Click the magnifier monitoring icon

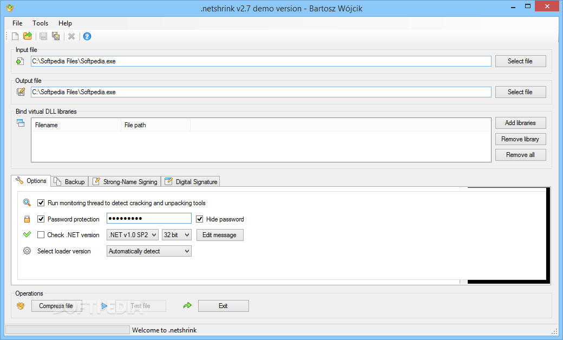coord(27,202)
